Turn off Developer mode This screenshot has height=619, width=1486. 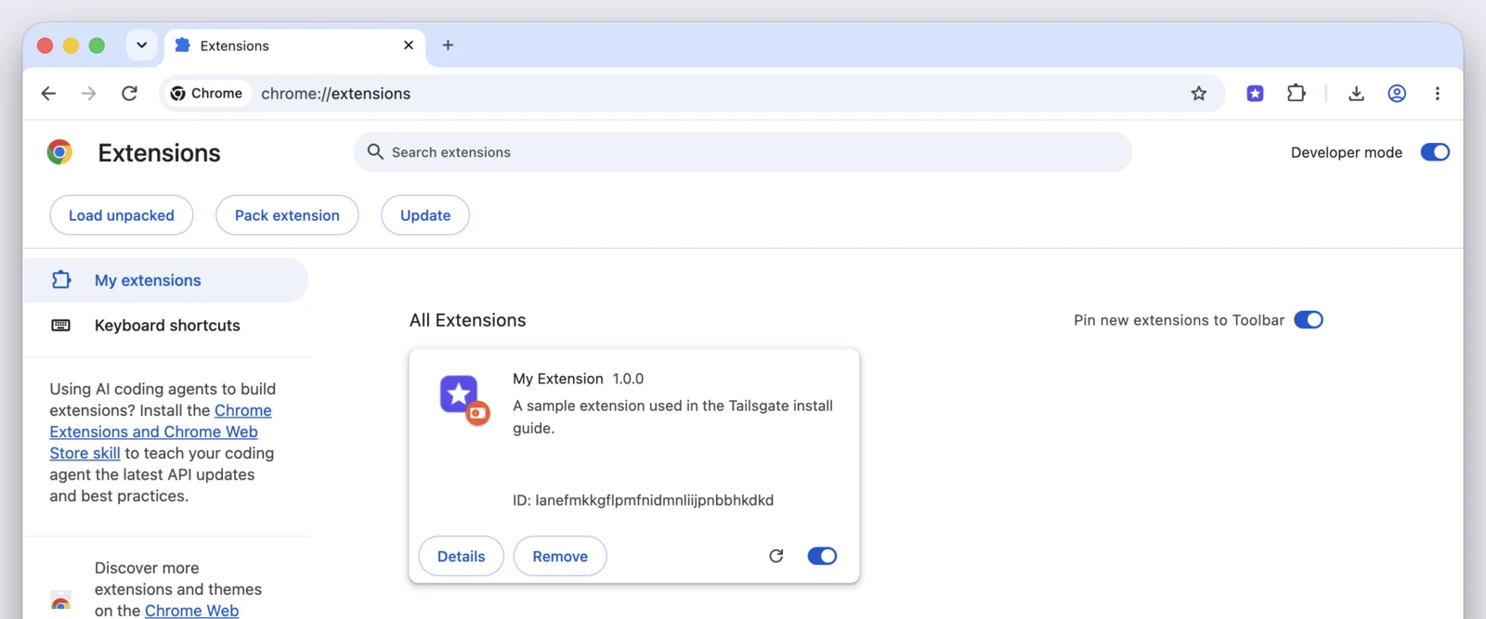click(1435, 152)
